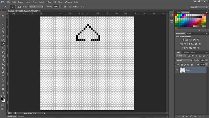
Task: Switch to the Styles tab
Action: pos(189,33)
